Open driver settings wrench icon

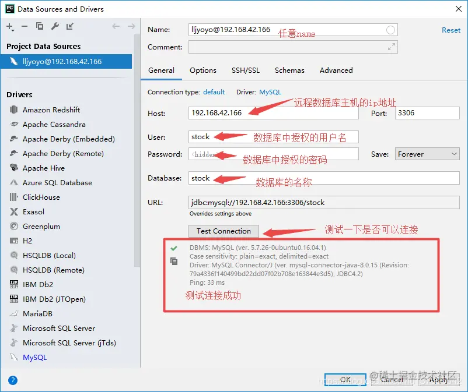pyautogui.click(x=55, y=26)
